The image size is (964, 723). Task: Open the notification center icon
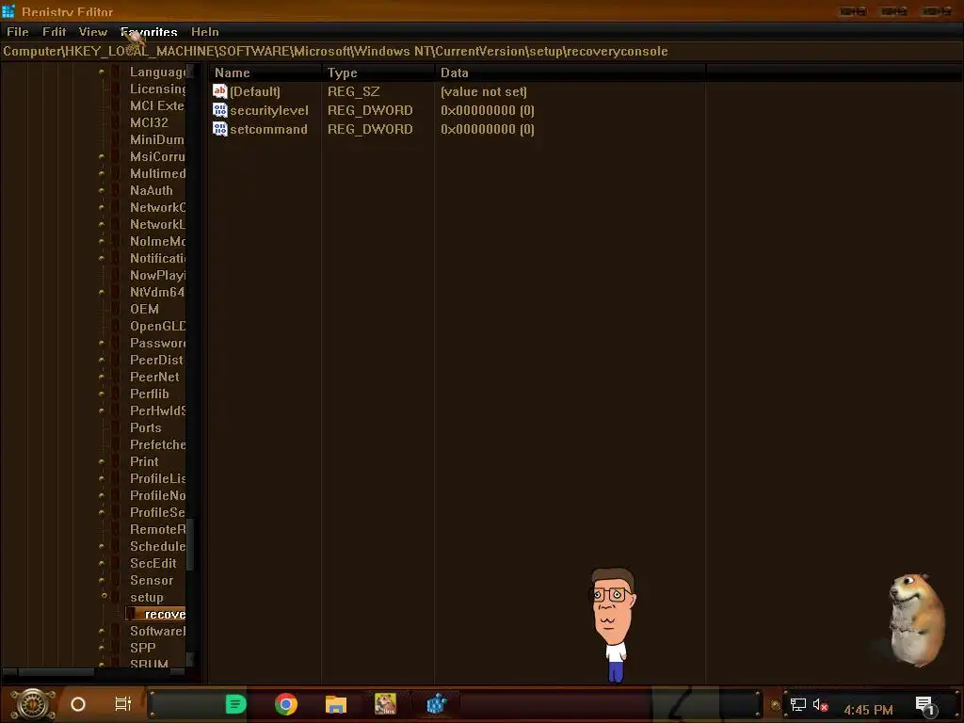(926, 707)
